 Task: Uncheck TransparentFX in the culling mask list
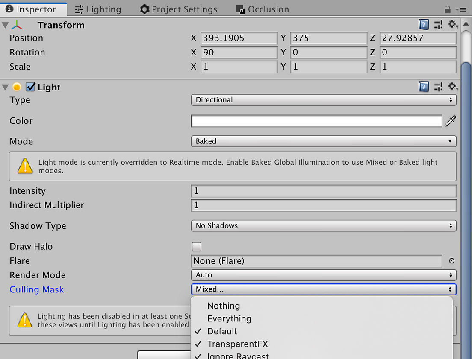238,344
